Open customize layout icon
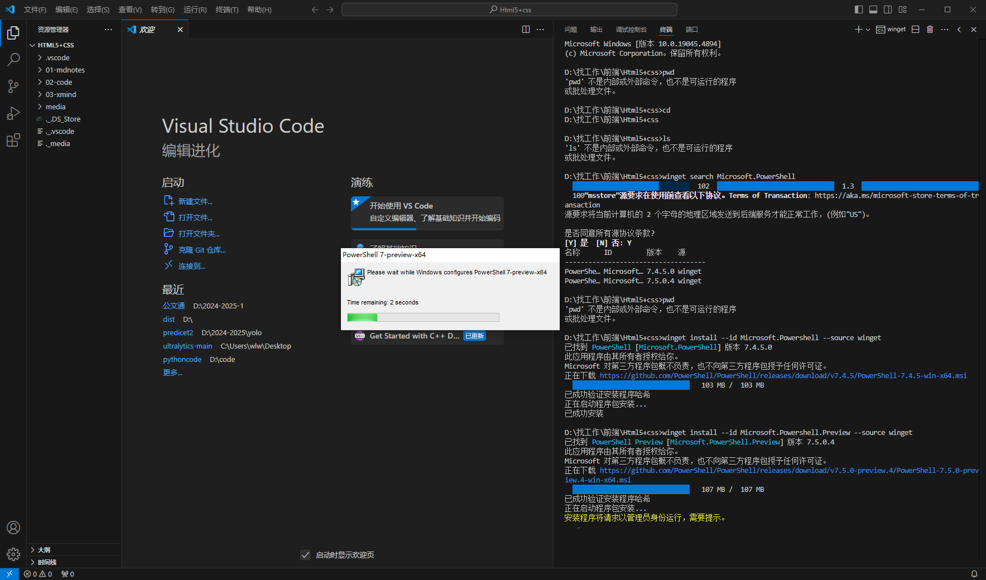The height and width of the screenshot is (580, 986). (x=903, y=9)
